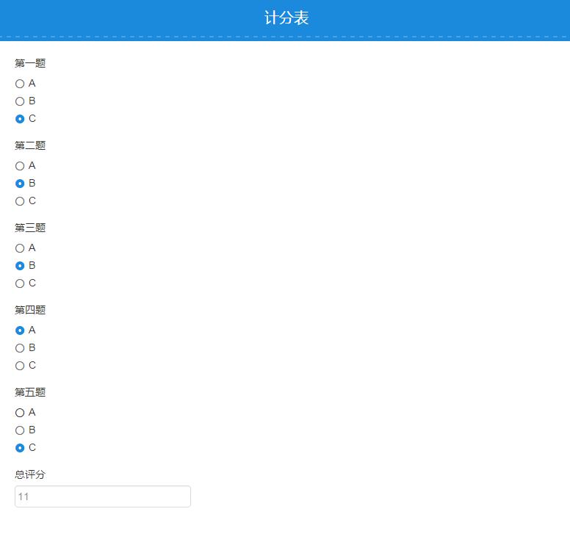Choose option B under 第二题
The width and height of the screenshot is (570, 553).
tap(20, 184)
